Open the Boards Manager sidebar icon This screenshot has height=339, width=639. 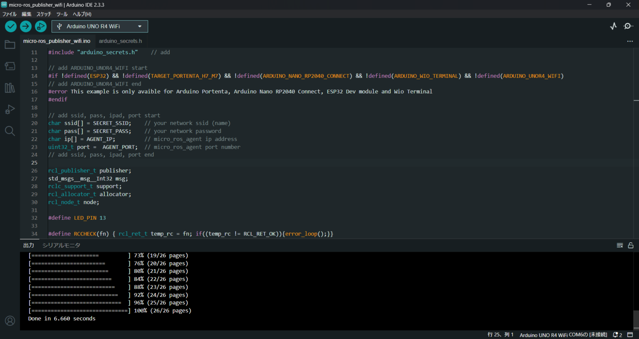point(10,66)
